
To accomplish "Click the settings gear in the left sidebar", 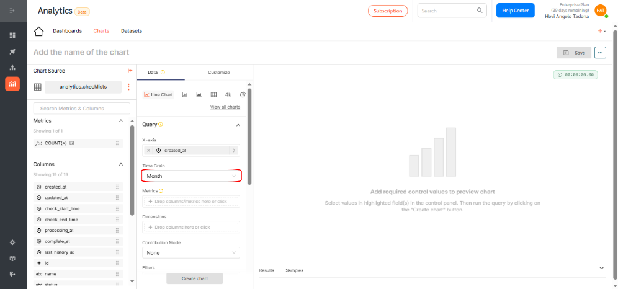I will coord(12,242).
